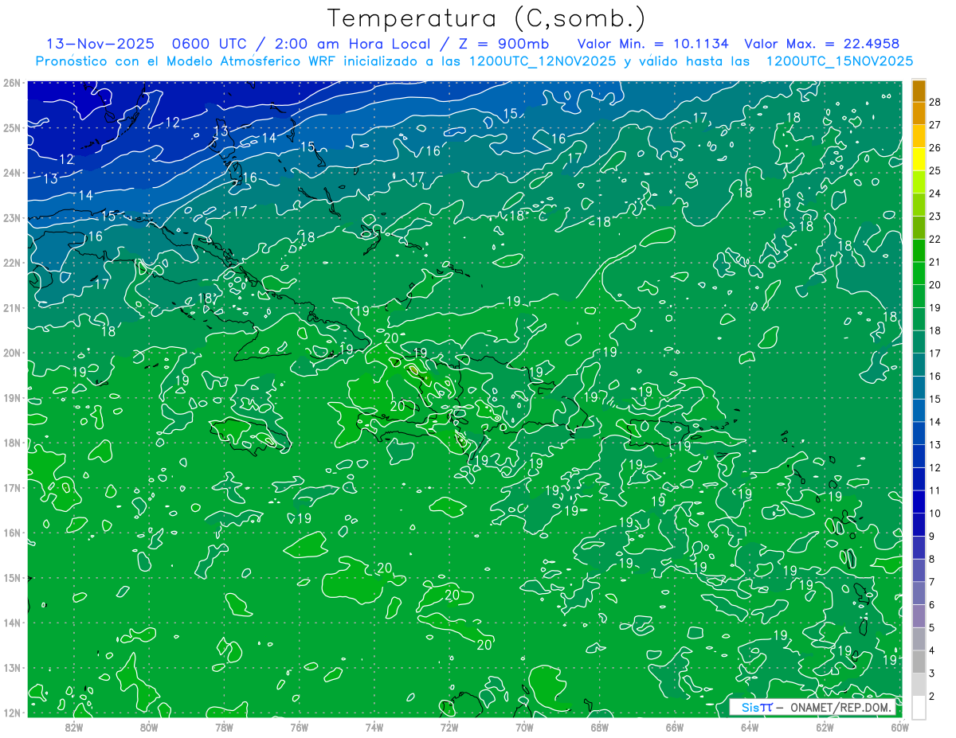
Task: Click the "10" label on the color scale
Action: click(935, 513)
